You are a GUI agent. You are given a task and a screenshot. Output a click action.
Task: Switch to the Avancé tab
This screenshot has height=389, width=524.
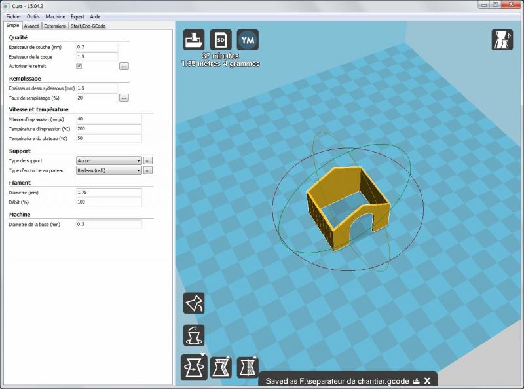(x=31, y=26)
